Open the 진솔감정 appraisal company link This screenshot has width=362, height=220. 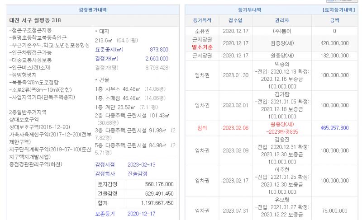tap(137, 173)
